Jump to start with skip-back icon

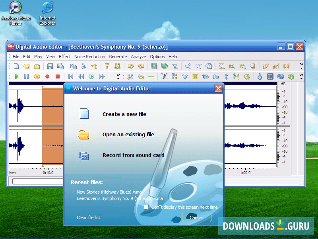(x=71, y=76)
